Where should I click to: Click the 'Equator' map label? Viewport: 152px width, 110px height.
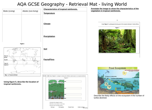[6, 60]
